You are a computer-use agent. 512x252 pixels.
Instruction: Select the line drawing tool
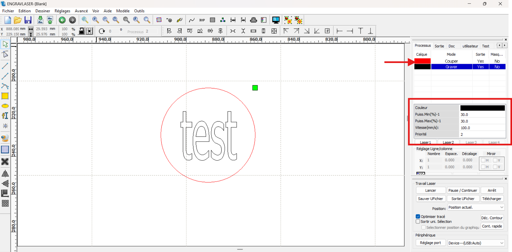5,66
